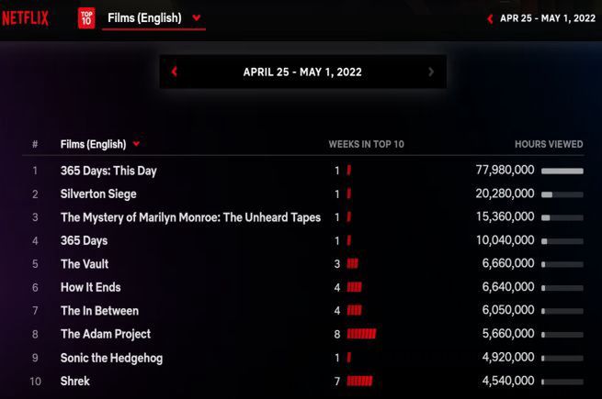Click the Top 10 badge icon

click(86, 17)
